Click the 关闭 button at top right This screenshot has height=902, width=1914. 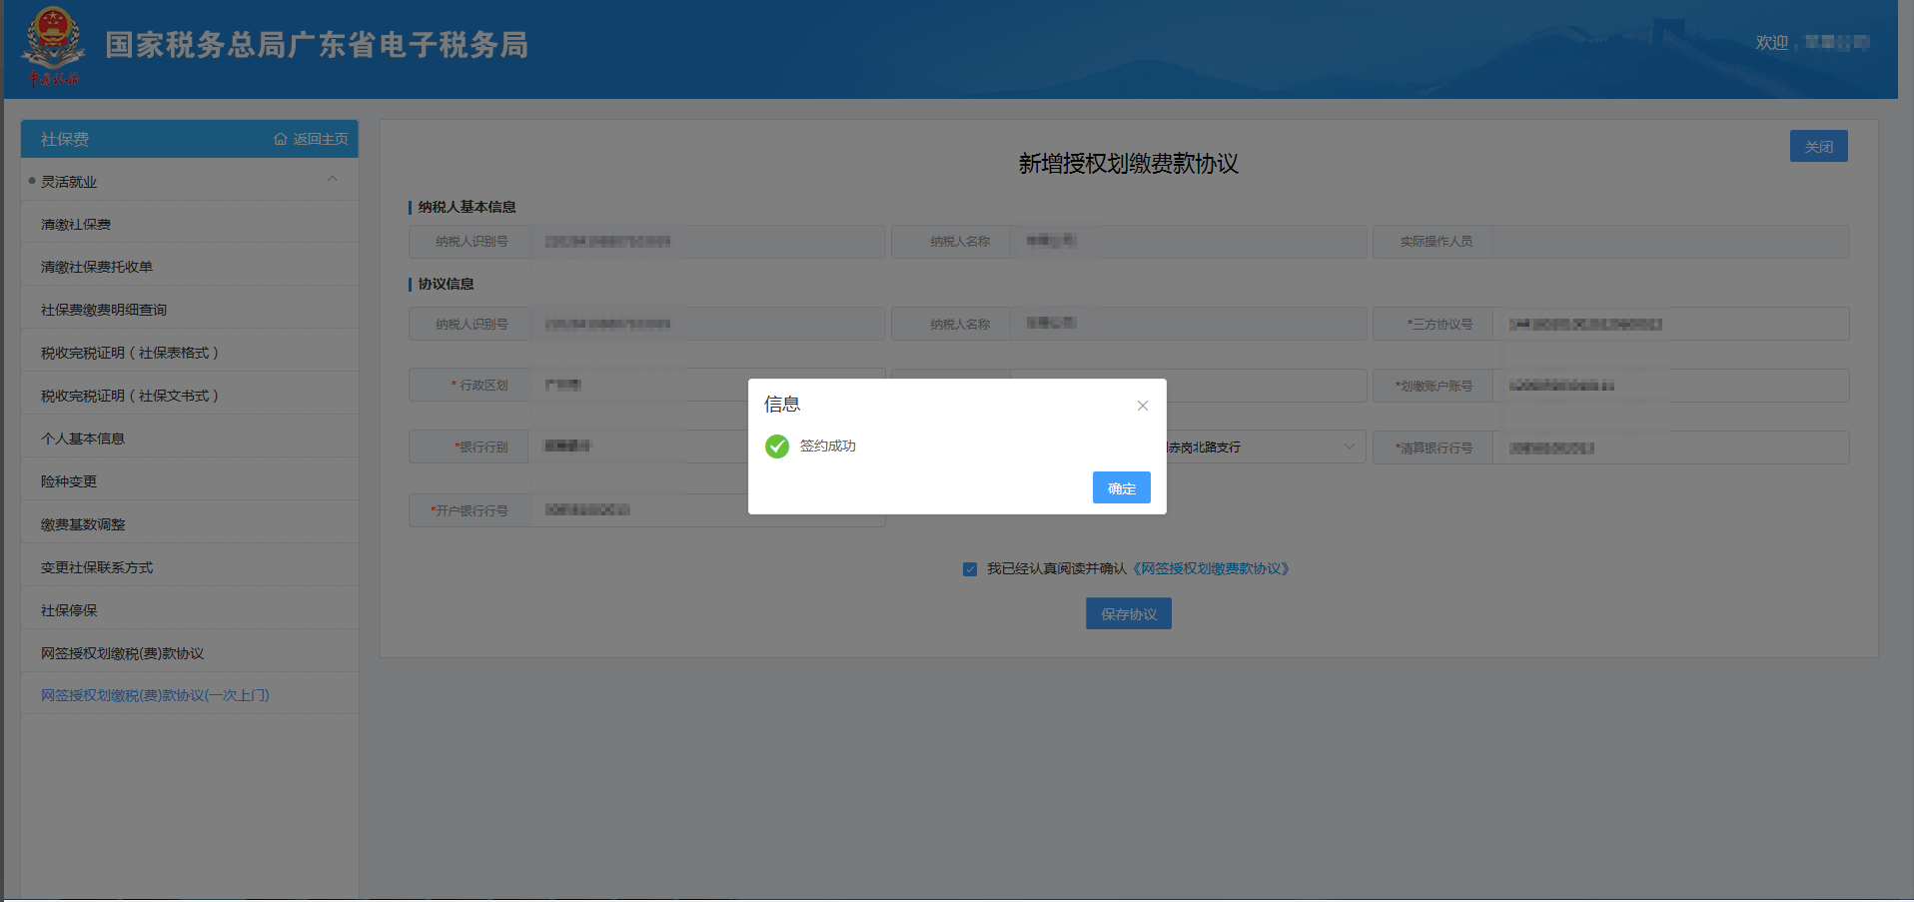coord(1818,145)
